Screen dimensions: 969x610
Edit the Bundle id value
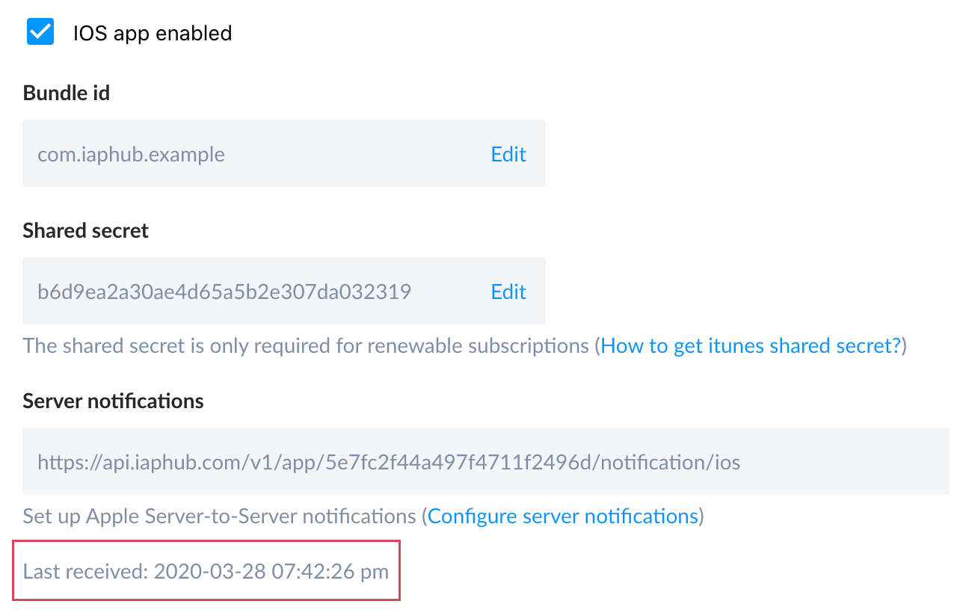pos(508,155)
